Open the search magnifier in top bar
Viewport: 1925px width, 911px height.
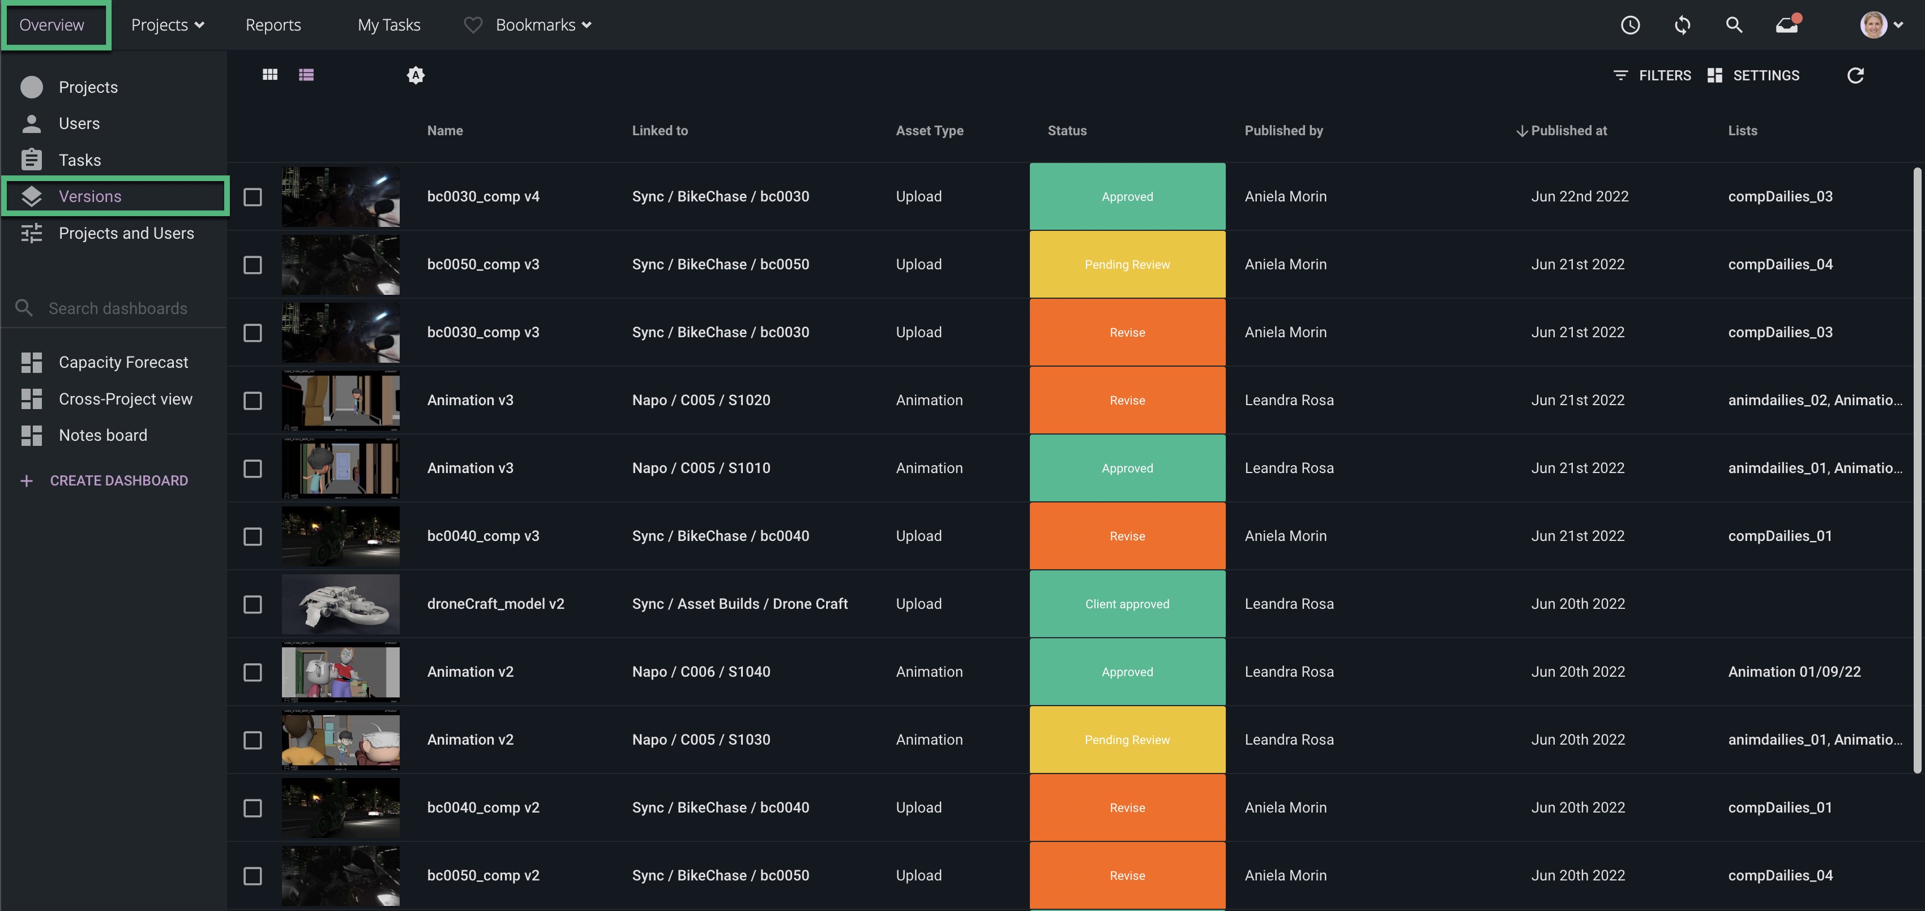click(x=1734, y=25)
